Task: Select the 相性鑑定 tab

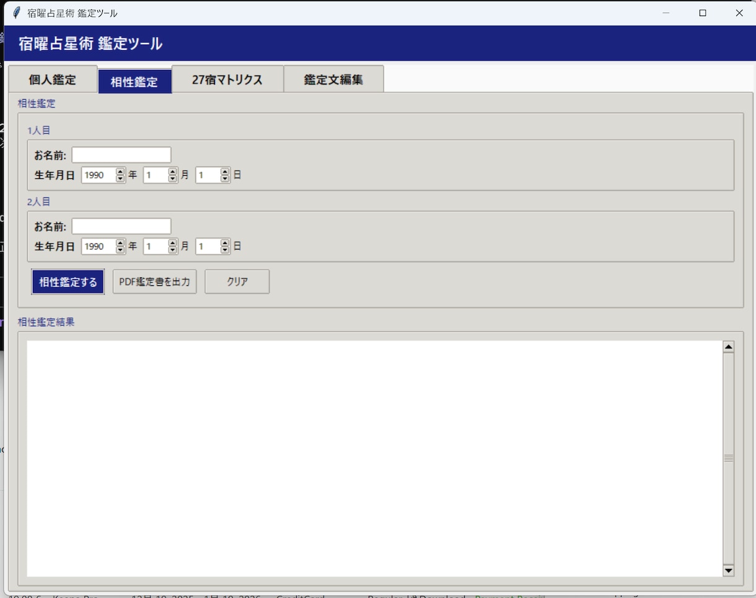Action: pyautogui.click(x=134, y=81)
